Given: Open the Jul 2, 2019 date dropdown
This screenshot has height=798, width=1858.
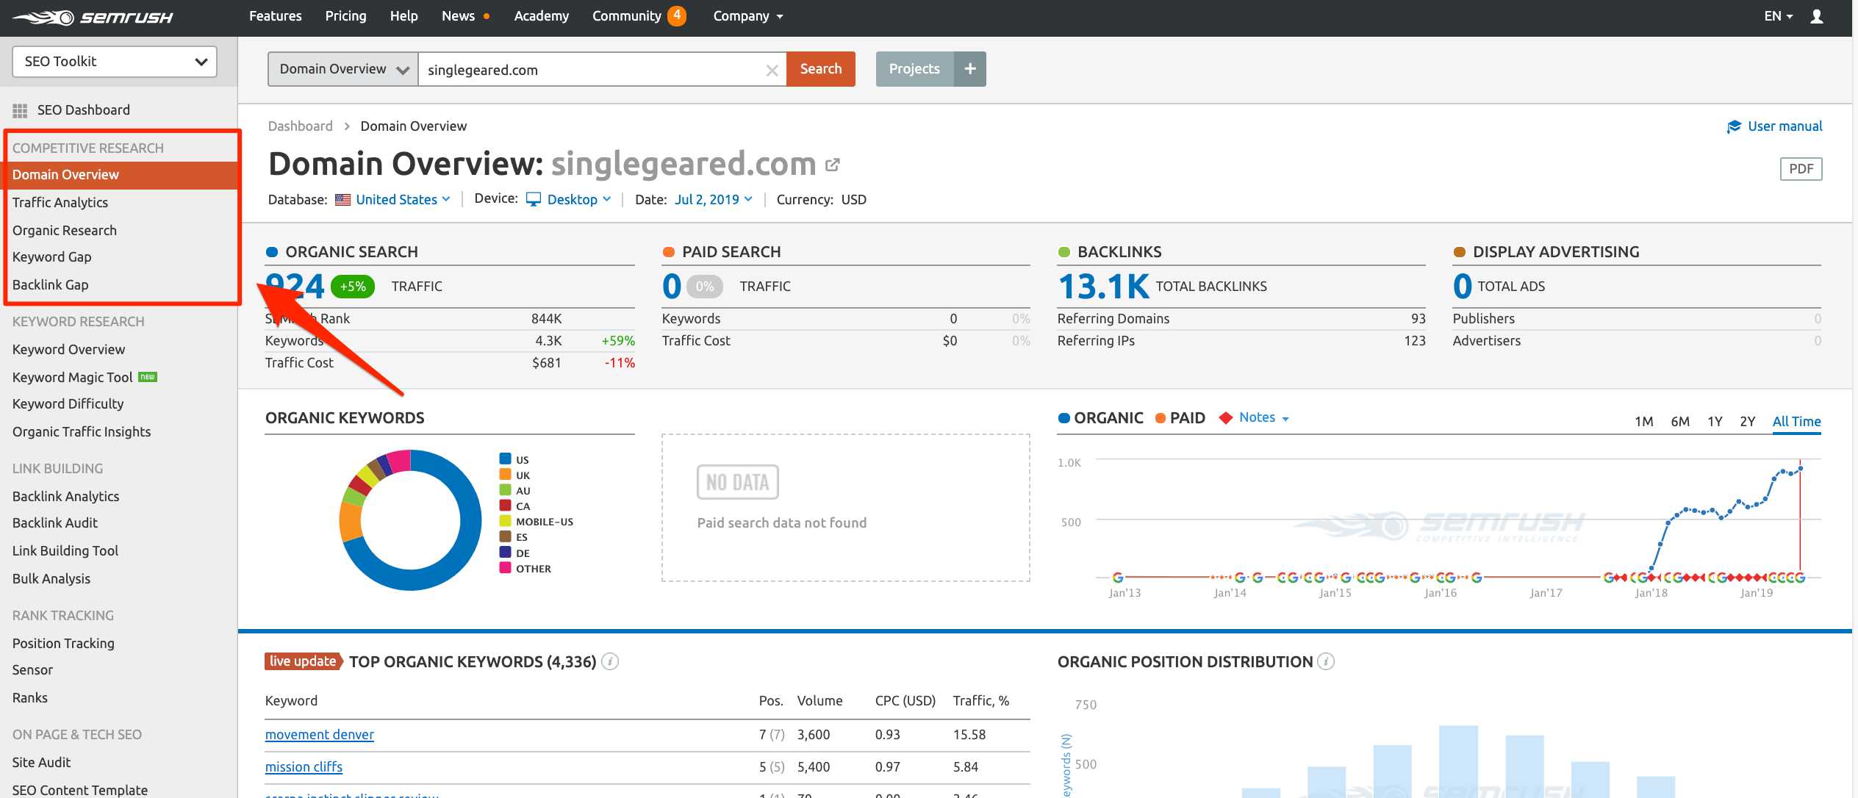Looking at the screenshot, I should click(x=714, y=200).
